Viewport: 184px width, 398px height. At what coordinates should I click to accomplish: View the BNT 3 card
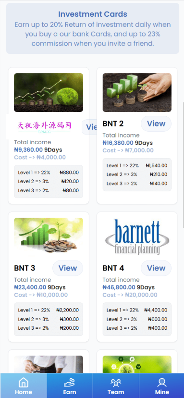click(x=68, y=268)
